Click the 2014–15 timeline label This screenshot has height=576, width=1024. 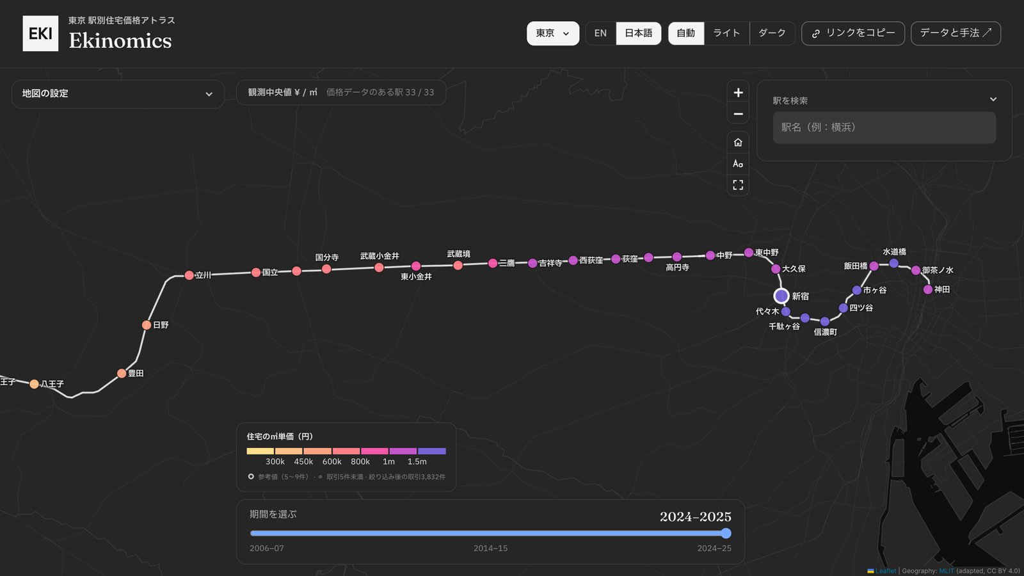[490, 548]
